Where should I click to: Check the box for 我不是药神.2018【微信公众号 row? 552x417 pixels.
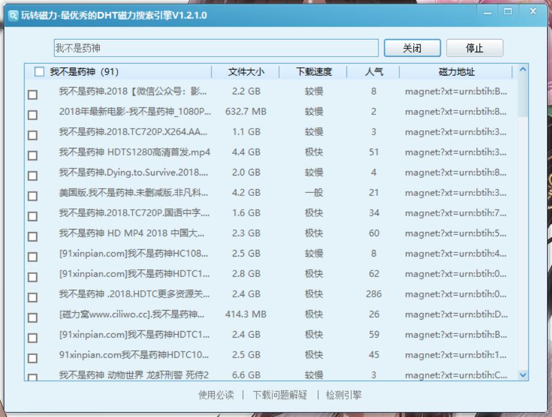pos(32,95)
